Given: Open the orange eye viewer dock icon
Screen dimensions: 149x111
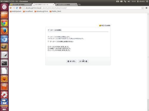Looking at the screenshot, I should point(4,79).
